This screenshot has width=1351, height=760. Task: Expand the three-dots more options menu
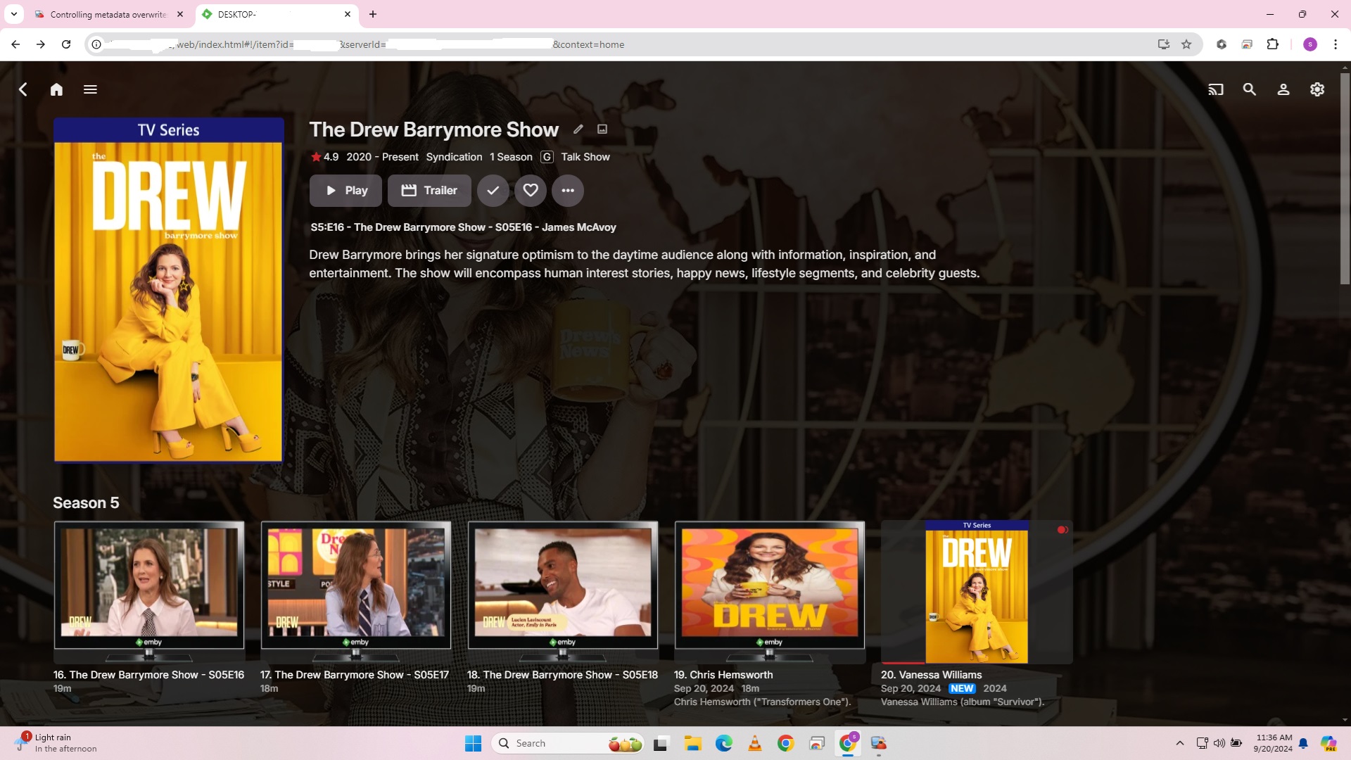568,191
